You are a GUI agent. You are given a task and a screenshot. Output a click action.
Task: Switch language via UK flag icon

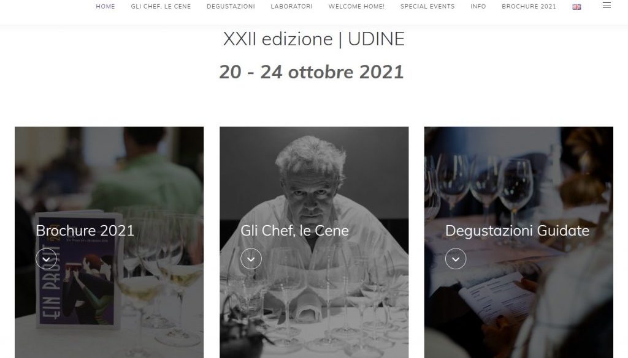(x=576, y=7)
